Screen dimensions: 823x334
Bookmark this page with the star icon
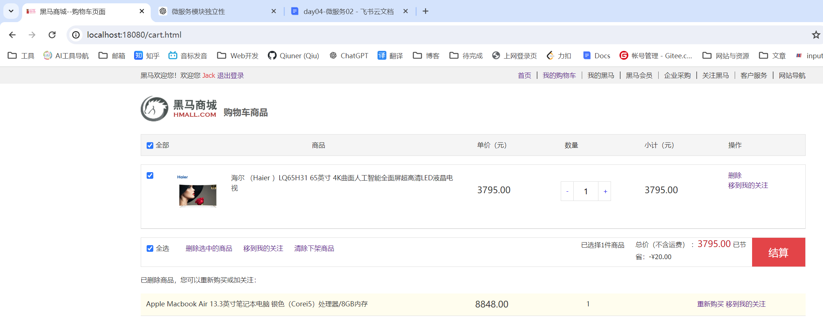816,35
